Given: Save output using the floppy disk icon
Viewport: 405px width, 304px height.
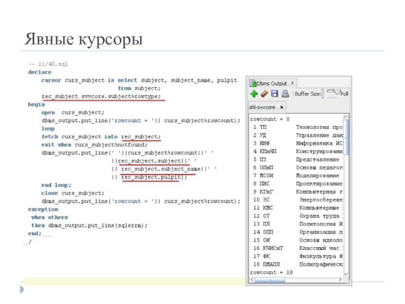Looking at the screenshot, I should pos(274,94).
